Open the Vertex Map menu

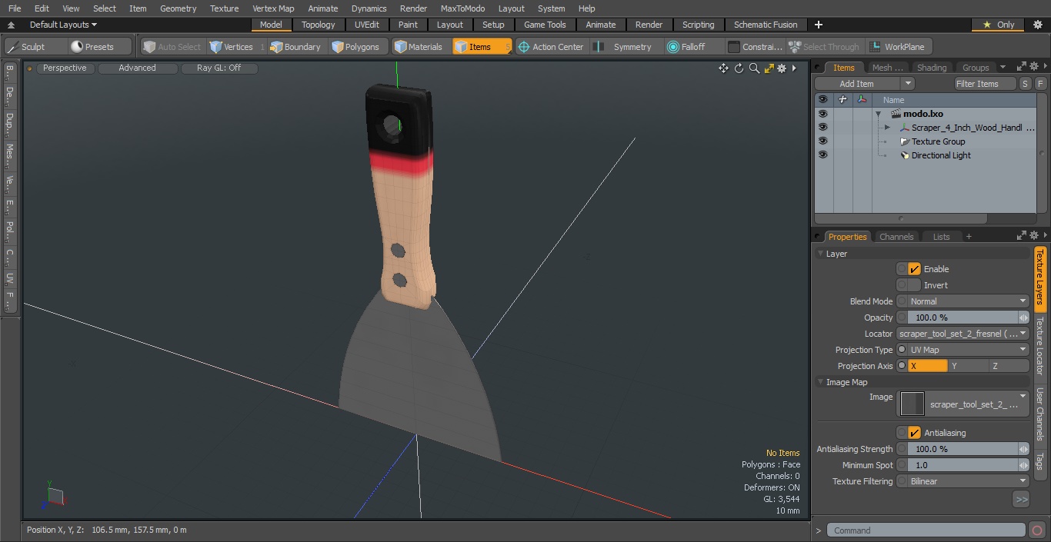pos(273,8)
